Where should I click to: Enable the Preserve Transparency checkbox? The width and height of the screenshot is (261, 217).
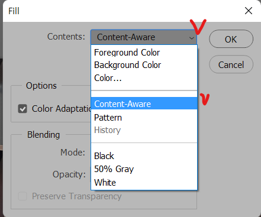click(22, 196)
